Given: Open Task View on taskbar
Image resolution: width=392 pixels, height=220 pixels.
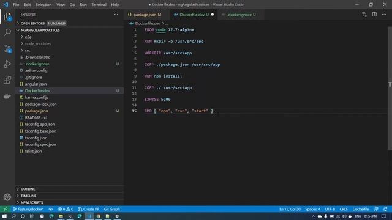Looking at the screenshot, I should [x=32, y=216].
